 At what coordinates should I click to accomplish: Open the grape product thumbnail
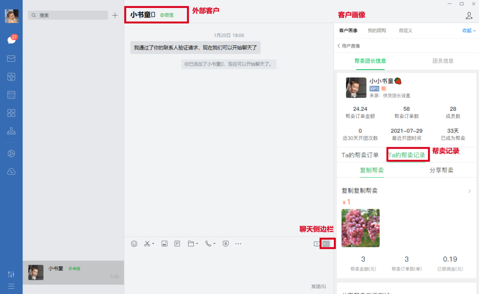(x=360, y=228)
